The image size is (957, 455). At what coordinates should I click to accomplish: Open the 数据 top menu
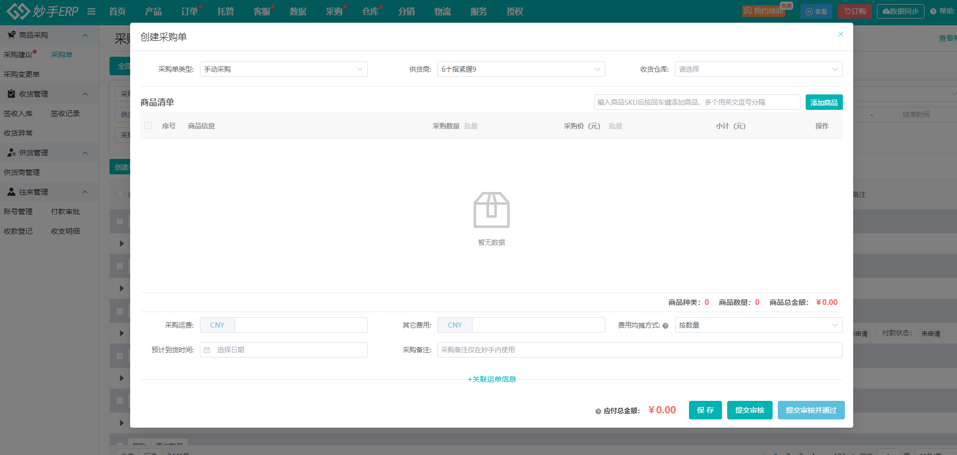pyautogui.click(x=298, y=11)
